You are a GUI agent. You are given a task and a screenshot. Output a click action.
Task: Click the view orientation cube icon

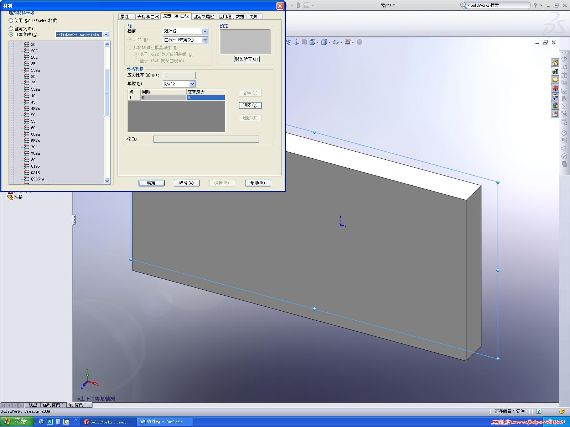[312, 42]
